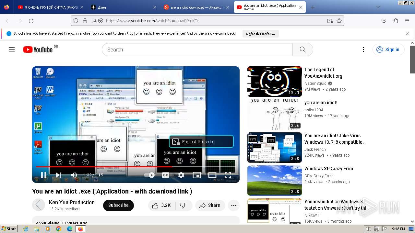Save to Pocket icon

(384, 21)
